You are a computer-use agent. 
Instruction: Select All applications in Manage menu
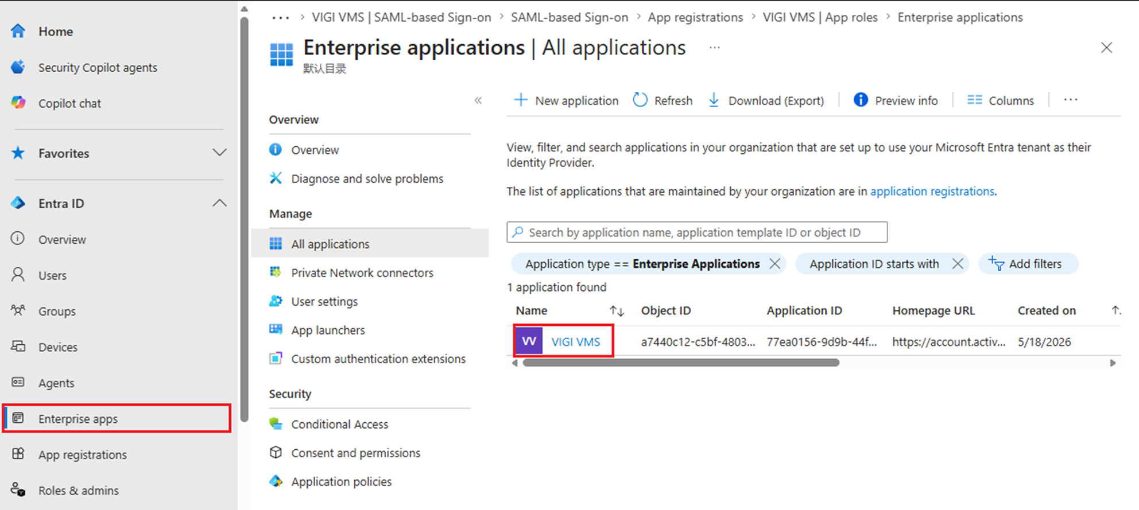pos(370,244)
